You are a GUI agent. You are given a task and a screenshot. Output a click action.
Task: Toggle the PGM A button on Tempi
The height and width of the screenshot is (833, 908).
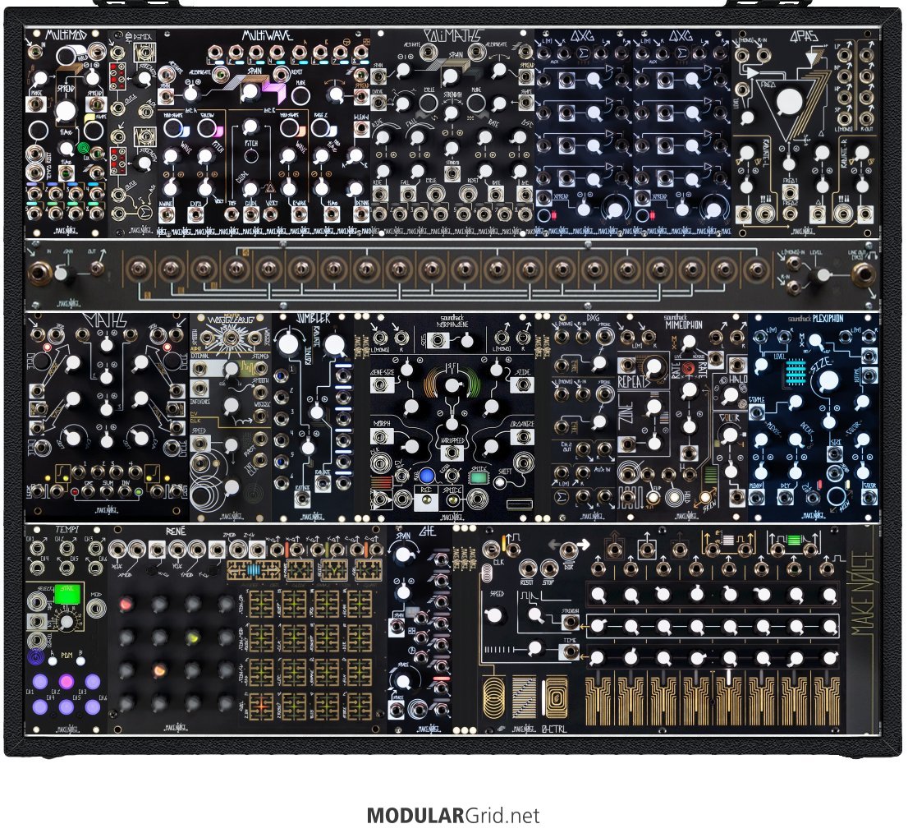pos(53,661)
